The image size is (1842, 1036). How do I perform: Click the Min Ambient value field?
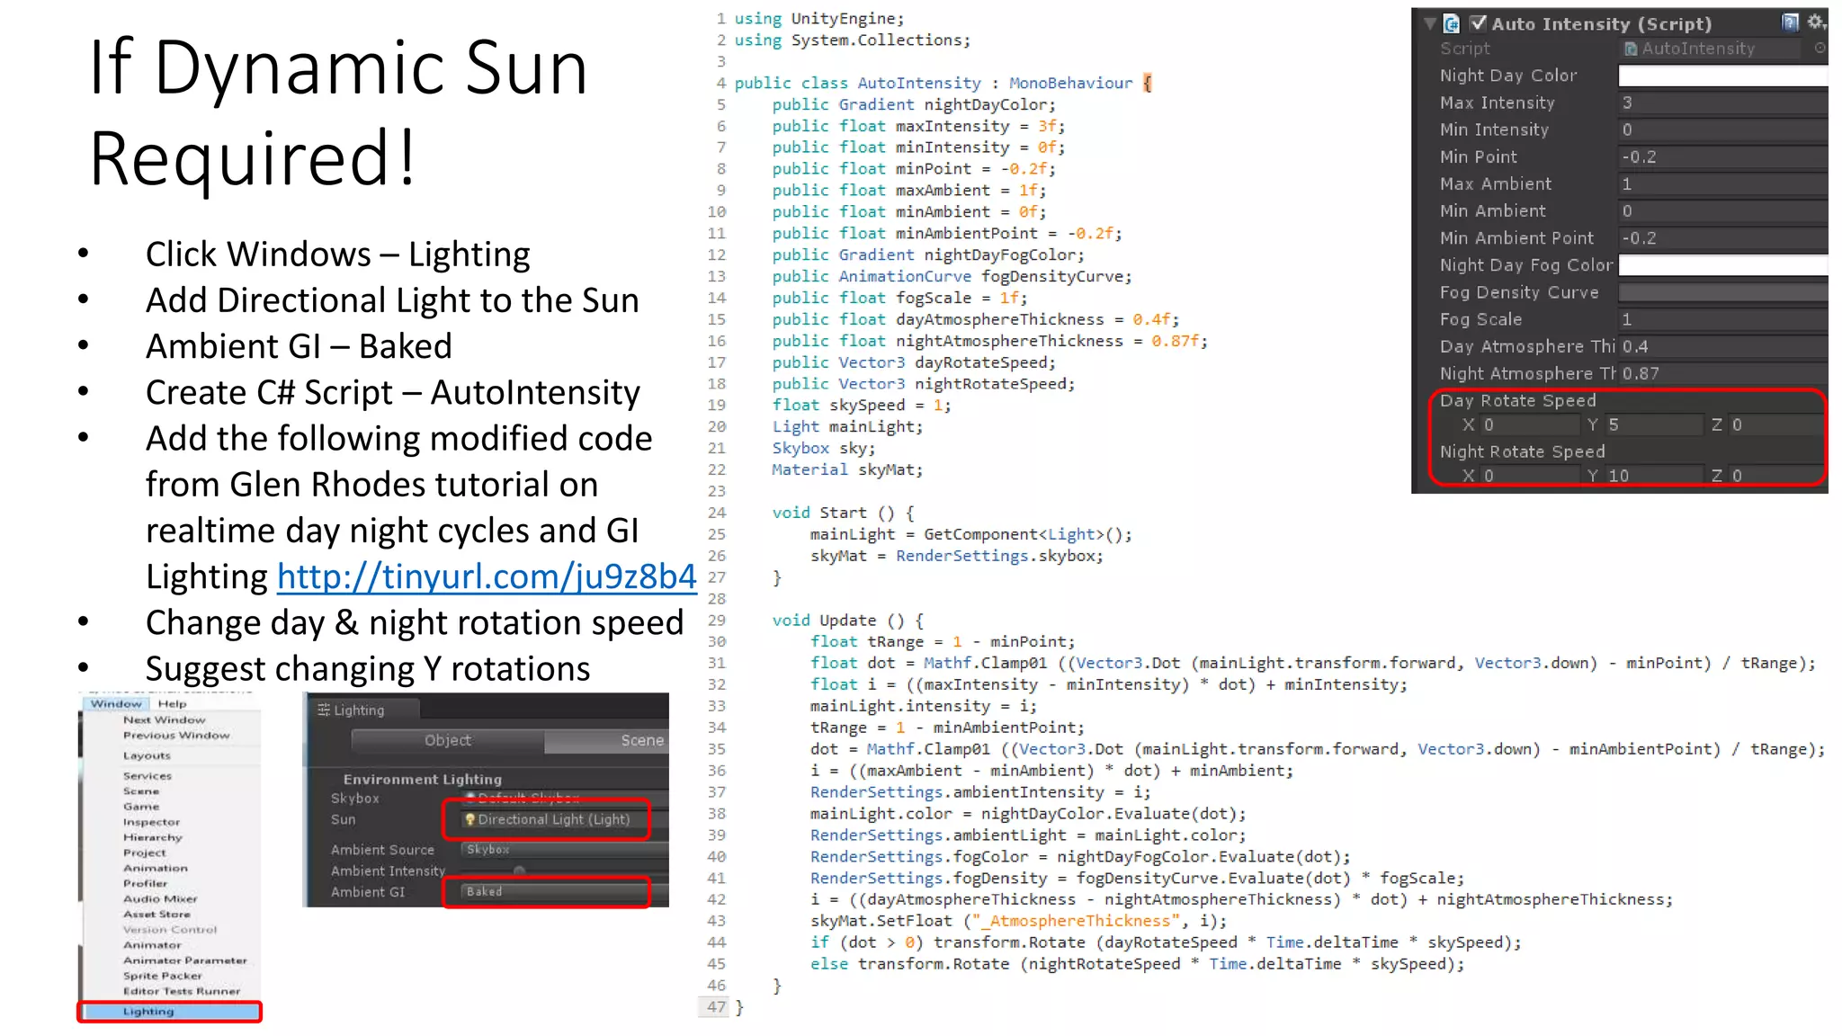pos(1723,211)
